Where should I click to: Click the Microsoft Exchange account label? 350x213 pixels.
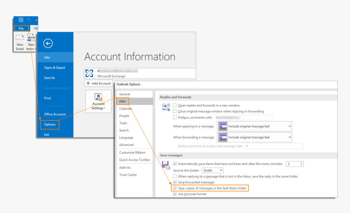[111, 76]
